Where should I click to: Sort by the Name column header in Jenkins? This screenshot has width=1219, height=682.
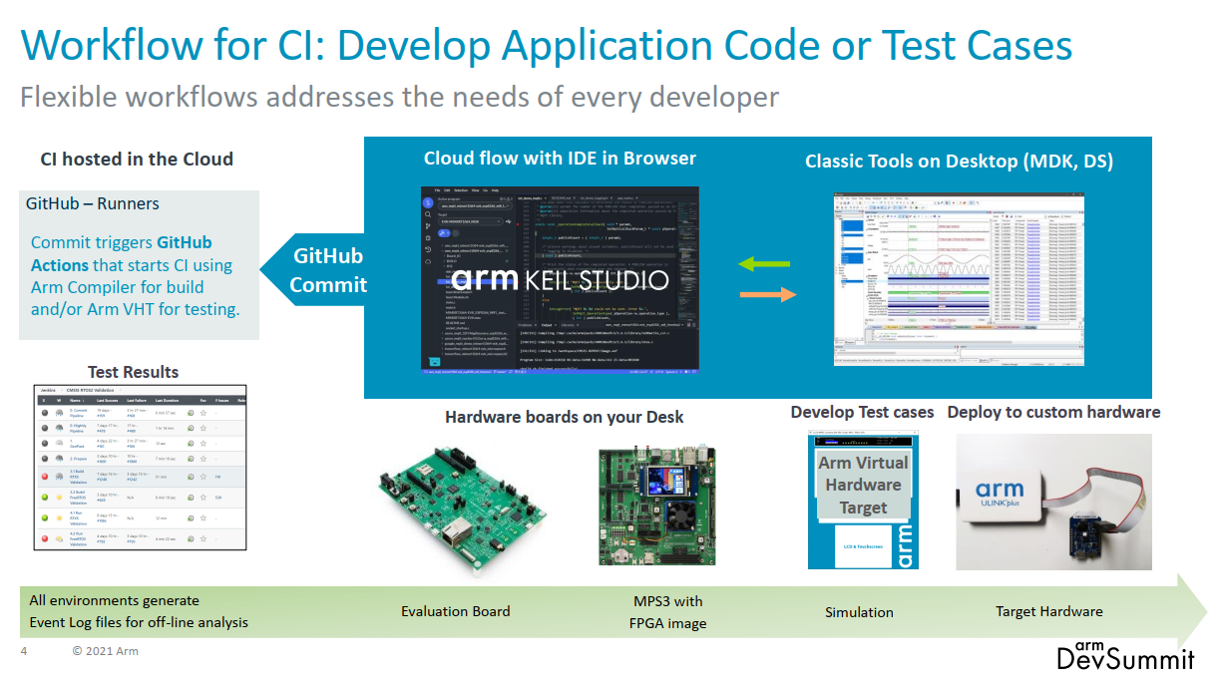(x=76, y=400)
